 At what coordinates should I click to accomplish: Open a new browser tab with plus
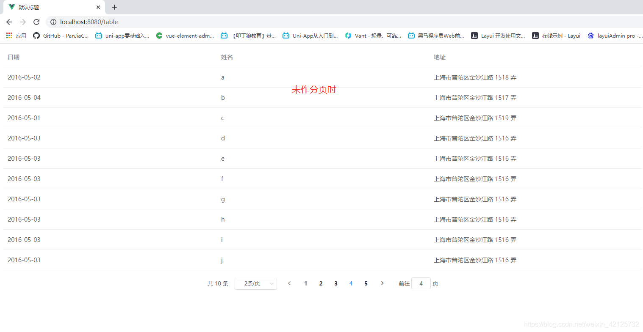click(114, 7)
